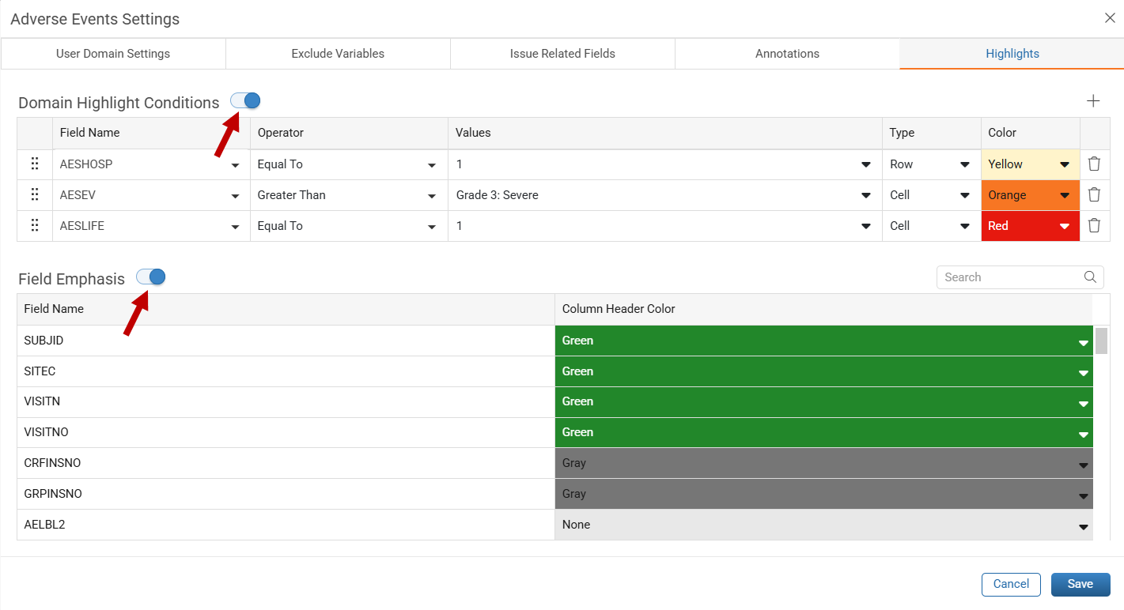Select the Highlights tab

1012,54
